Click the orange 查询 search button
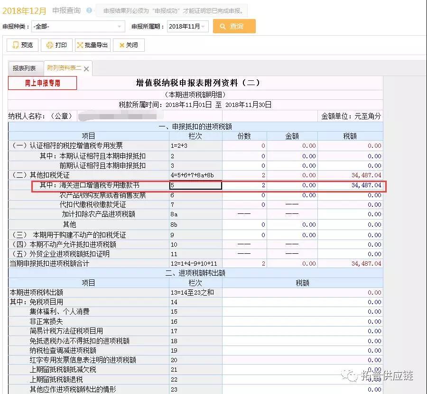427x394 pixels. (234, 26)
